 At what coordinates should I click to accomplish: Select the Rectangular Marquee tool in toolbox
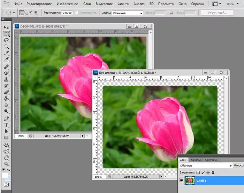pyautogui.click(x=6, y=34)
